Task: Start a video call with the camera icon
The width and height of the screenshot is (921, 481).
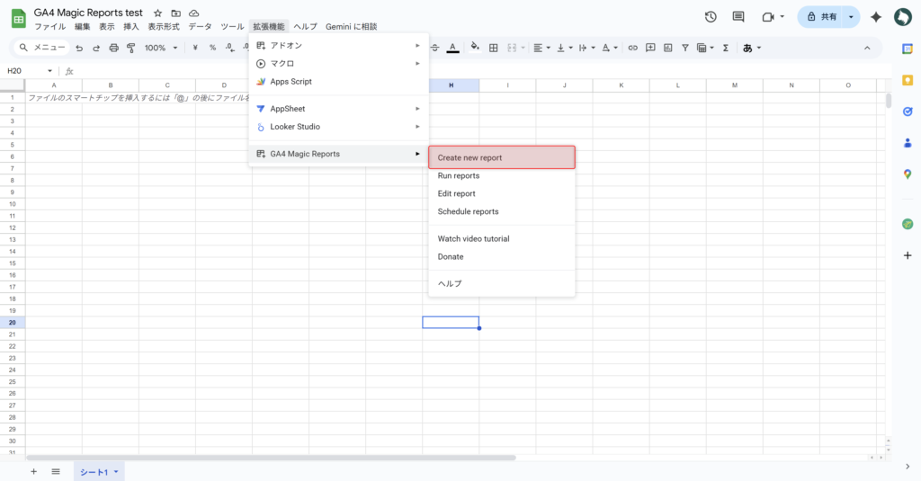Action: (x=768, y=17)
